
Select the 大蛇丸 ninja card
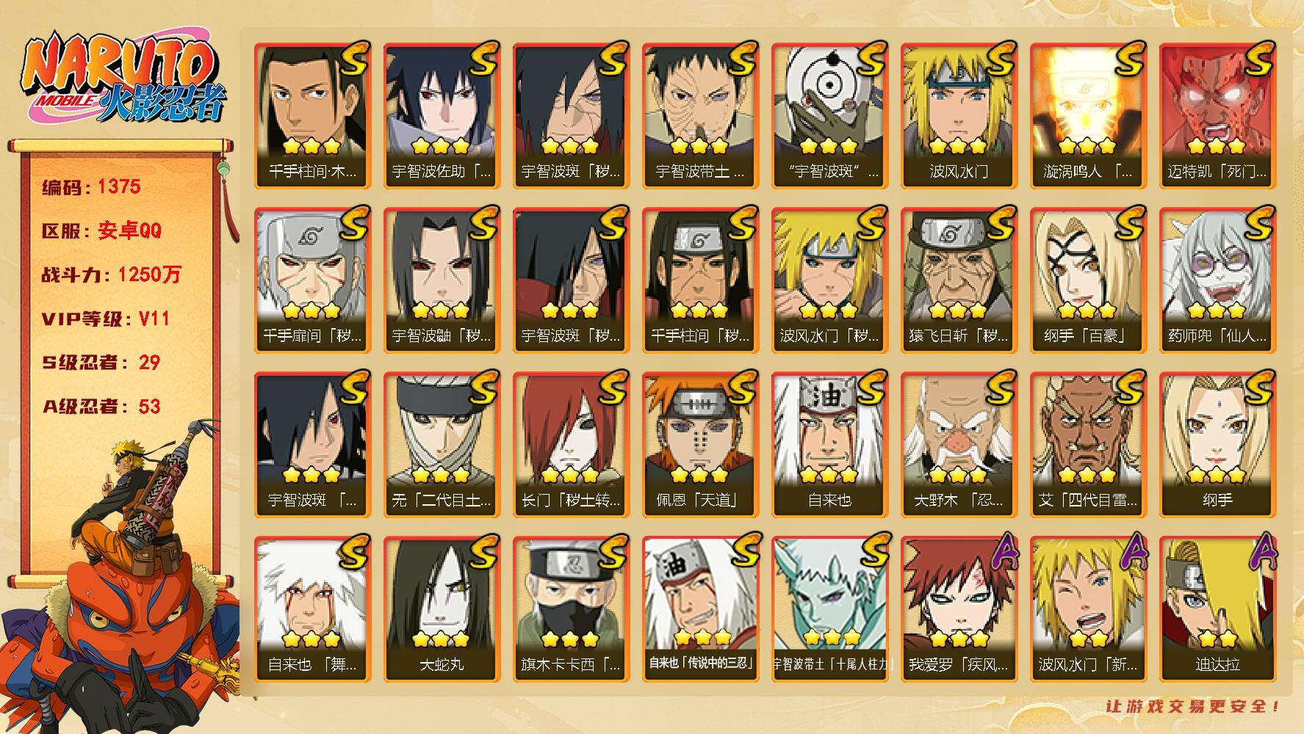click(442, 608)
